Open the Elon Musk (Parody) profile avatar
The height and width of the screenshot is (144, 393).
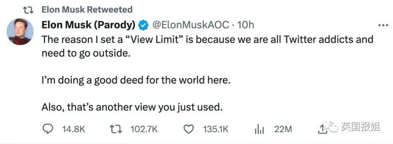20,31
